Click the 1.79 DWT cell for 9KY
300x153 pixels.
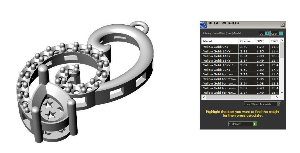point(262,47)
